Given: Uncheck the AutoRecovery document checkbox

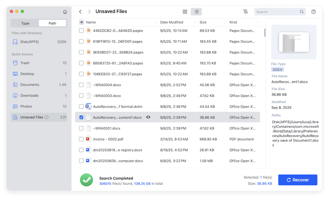Looking at the screenshot, I should pyautogui.click(x=81, y=117).
